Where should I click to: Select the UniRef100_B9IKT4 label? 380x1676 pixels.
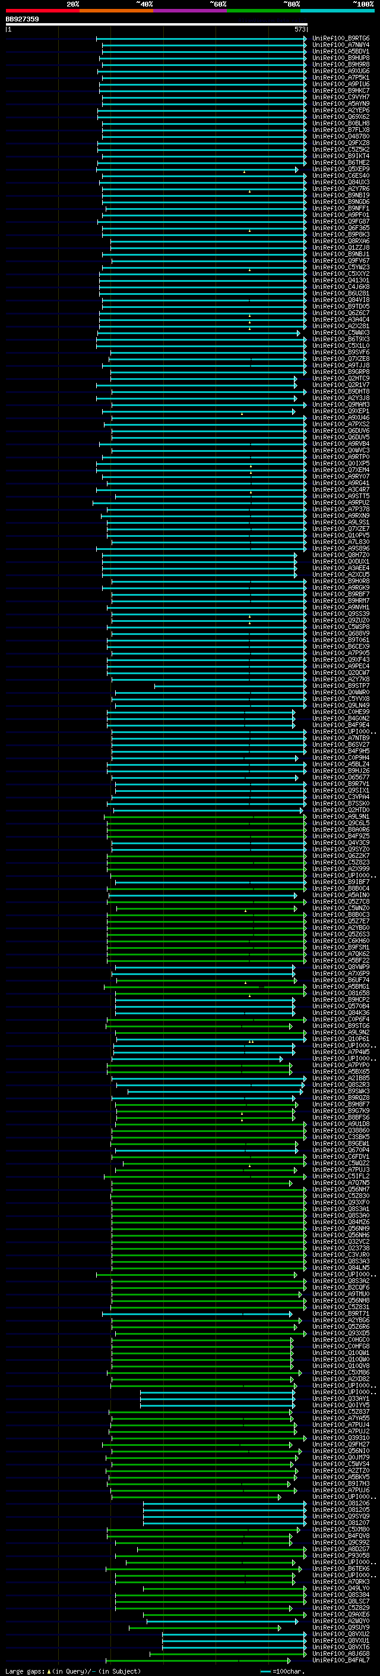pyautogui.click(x=341, y=156)
